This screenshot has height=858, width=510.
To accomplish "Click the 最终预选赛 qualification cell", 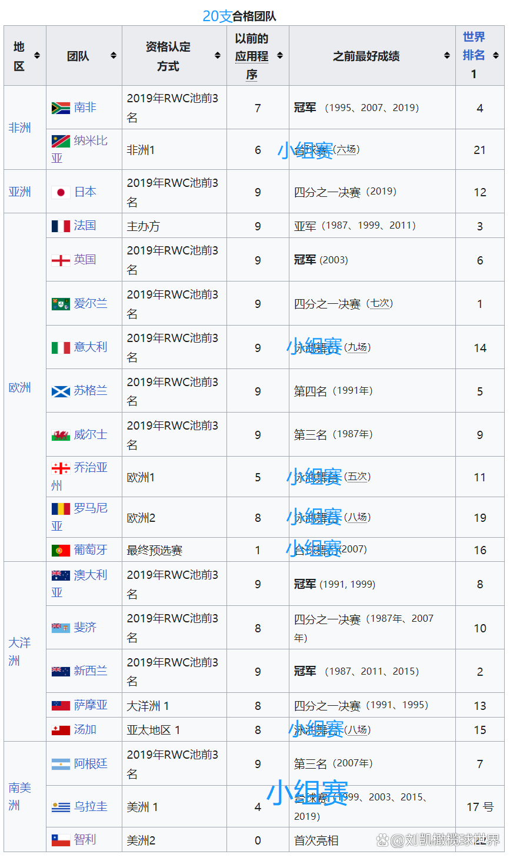I will pyautogui.click(x=174, y=550).
